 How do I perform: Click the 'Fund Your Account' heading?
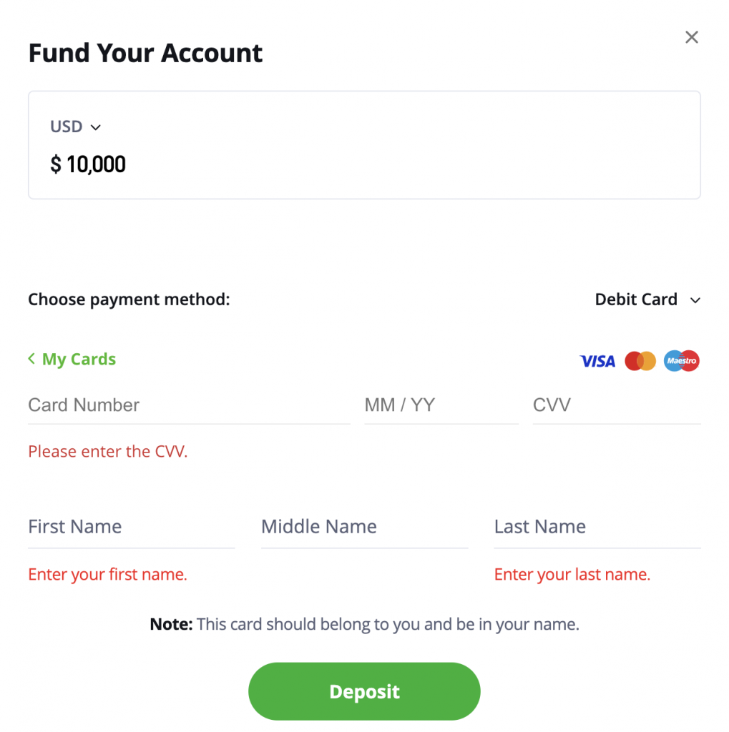145,53
